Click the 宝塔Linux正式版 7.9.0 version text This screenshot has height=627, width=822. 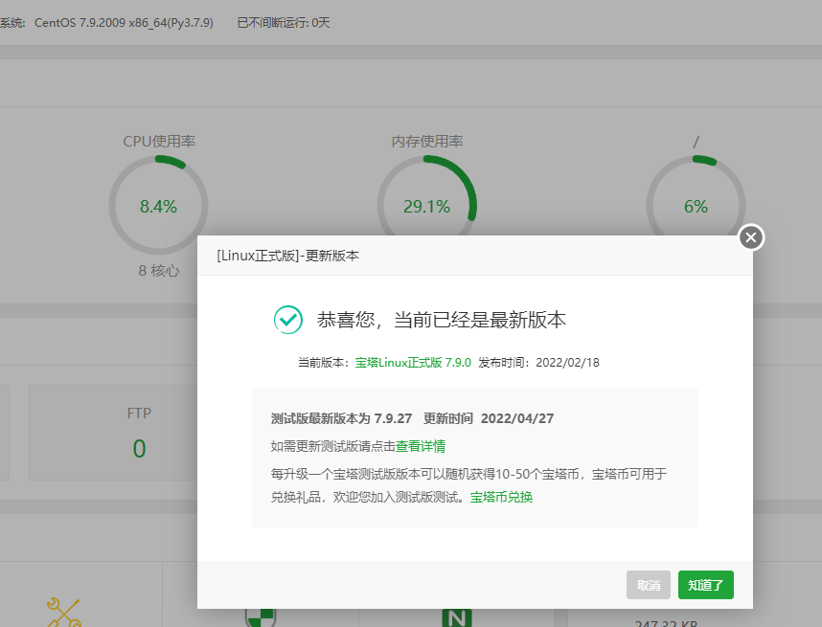click(x=413, y=363)
